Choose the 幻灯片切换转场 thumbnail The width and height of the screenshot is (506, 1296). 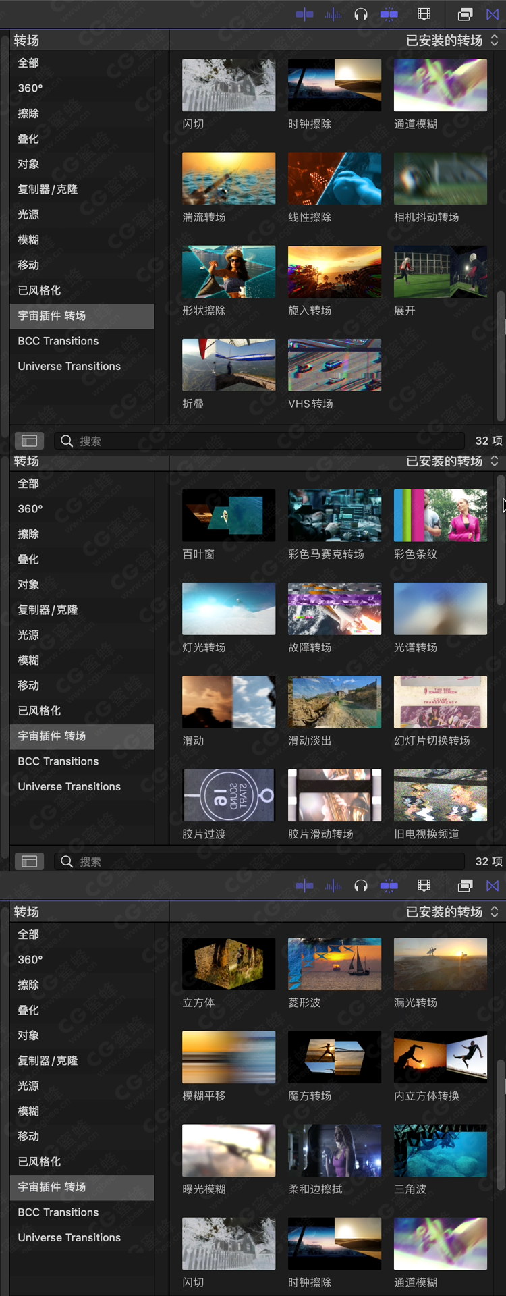(x=441, y=701)
